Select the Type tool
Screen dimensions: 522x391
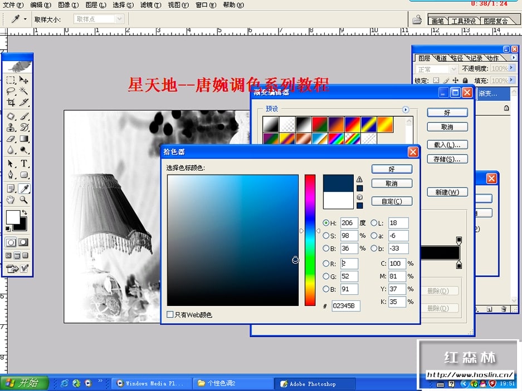[23, 164]
